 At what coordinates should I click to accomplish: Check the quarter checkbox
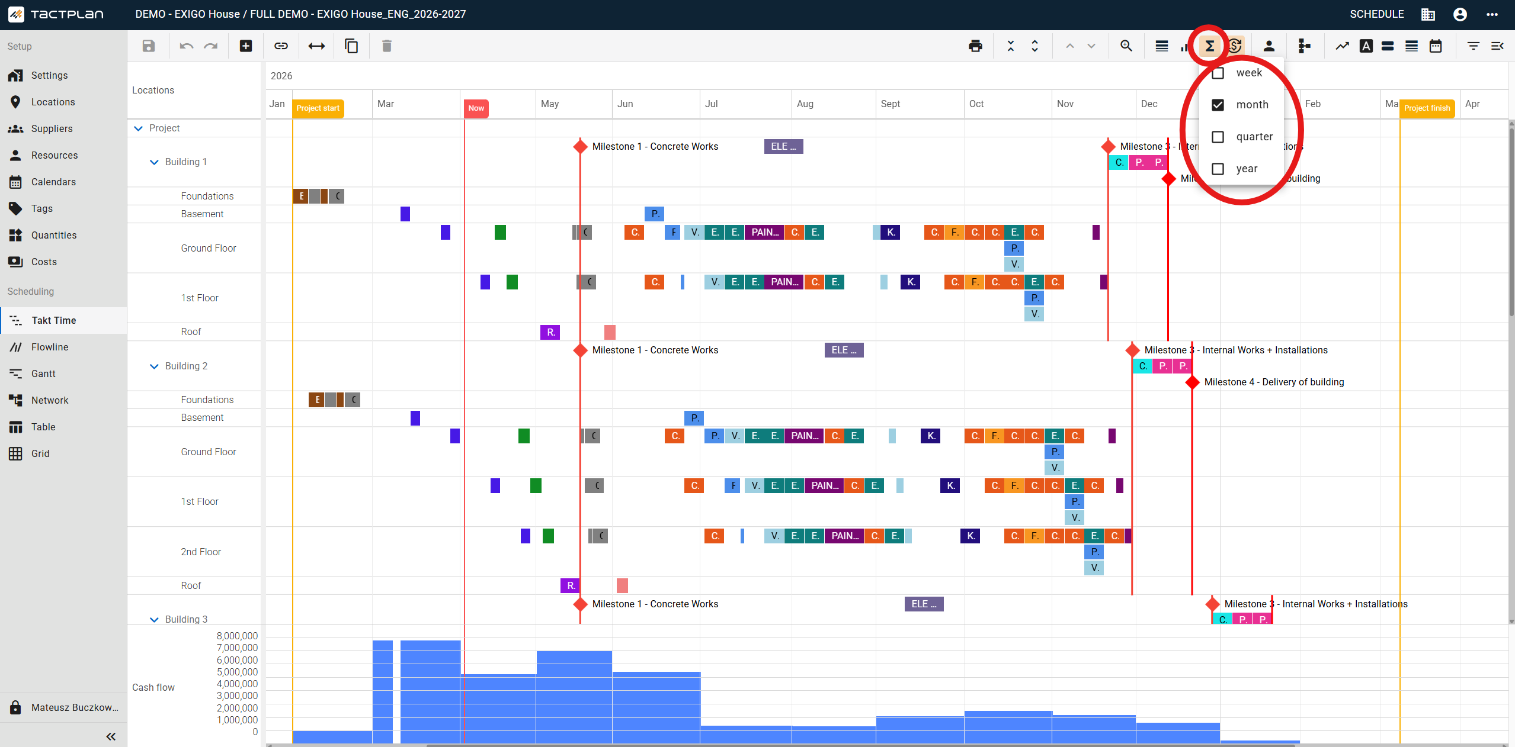tap(1218, 137)
